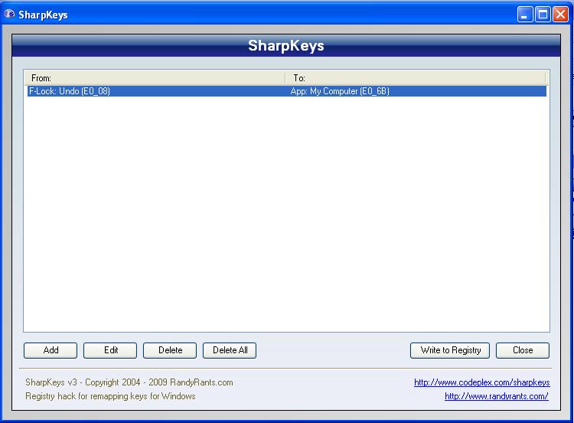574x423 pixels.
Task: Click the App: My Computer (E0_6B) cell
Action: pos(340,91)
